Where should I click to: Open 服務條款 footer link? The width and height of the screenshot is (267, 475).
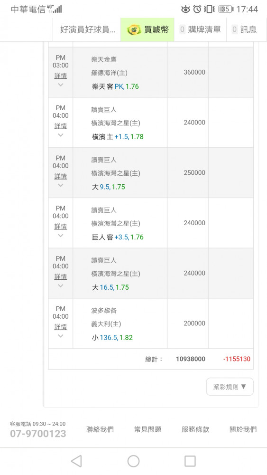click(195, 429)
